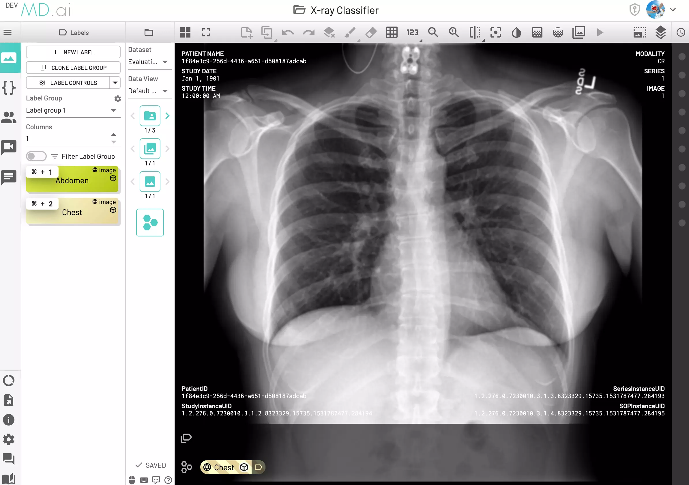689x485 pixels.
Task: Start cine playback with the play icon
Action: tap(600, 32)
